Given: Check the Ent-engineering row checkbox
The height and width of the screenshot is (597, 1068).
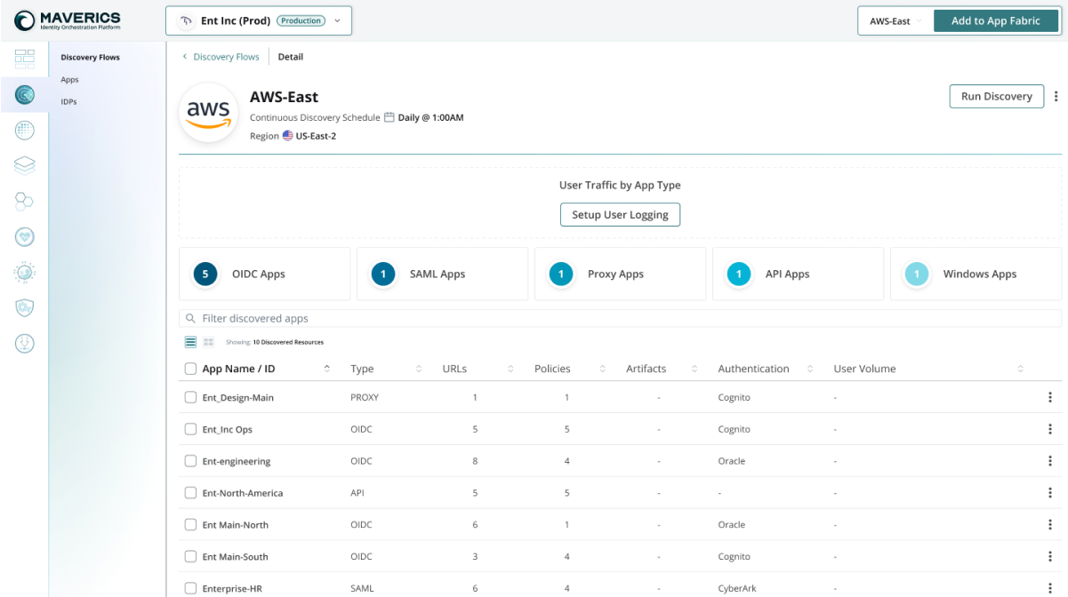Looking at the screenshot, I should (x=190, y=461).
